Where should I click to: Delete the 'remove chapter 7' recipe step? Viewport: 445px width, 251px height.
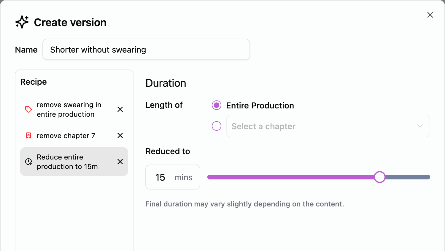[120, 135]
